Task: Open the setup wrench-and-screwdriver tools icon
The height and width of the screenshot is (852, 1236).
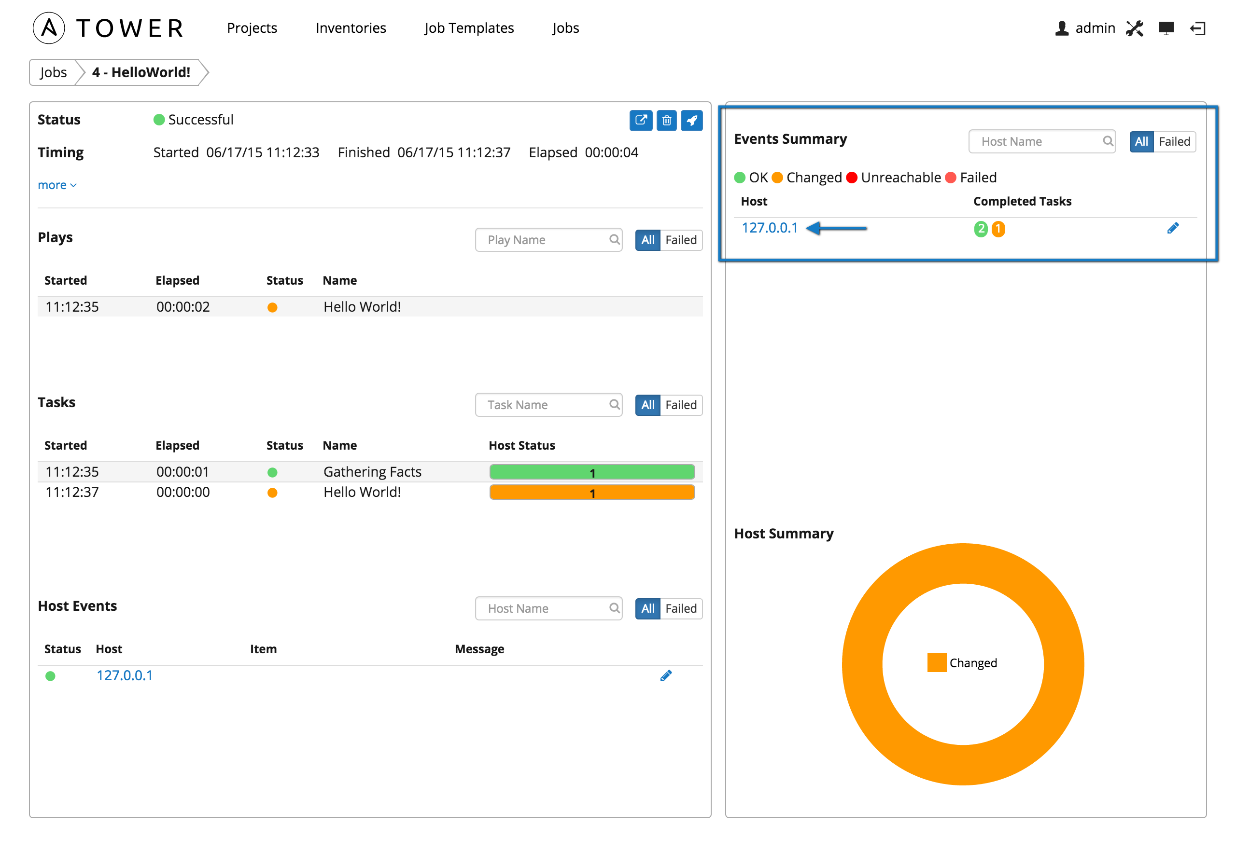Action: click(x=1134, y=28)
